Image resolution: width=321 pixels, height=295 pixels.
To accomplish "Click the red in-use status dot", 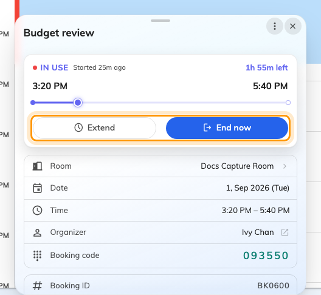I will pos(35,67).
